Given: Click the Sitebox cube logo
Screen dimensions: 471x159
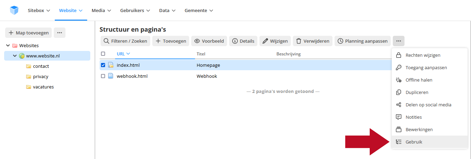Looking at the screenshot, I should 14,10.
